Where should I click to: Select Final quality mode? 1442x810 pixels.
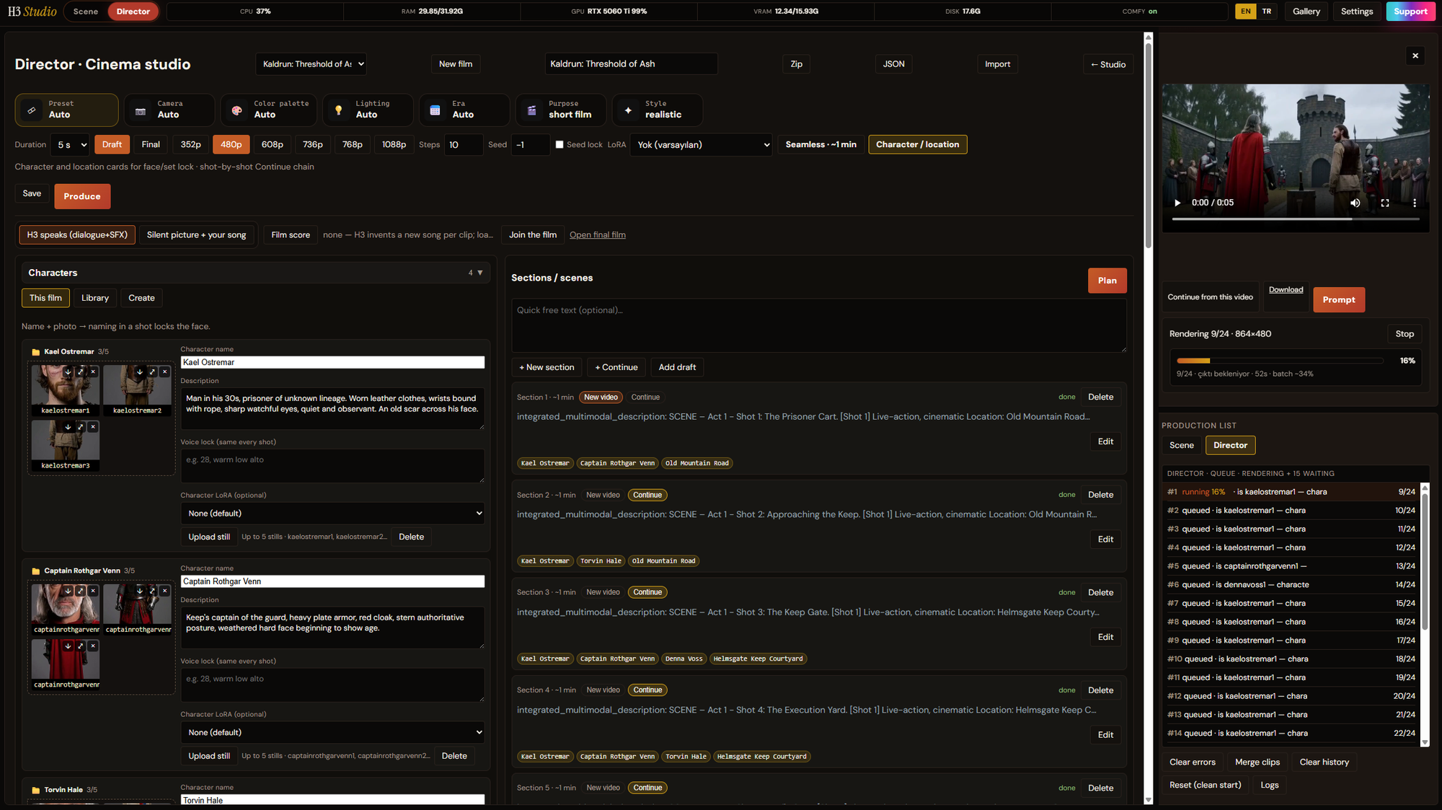(151, 144)
